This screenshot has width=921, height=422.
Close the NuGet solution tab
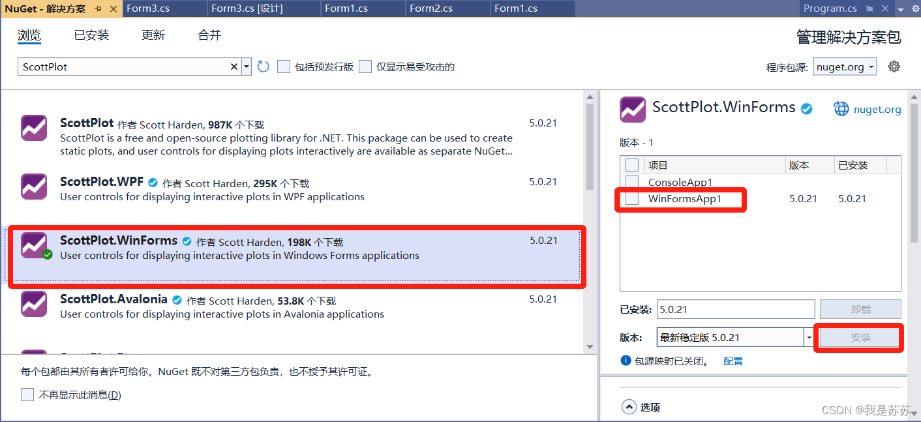click(113, 9)
